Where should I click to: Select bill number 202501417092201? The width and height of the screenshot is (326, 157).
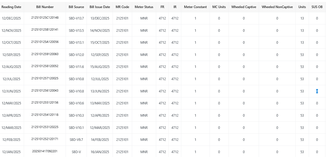pyautogui.click(x=45, y=151)
